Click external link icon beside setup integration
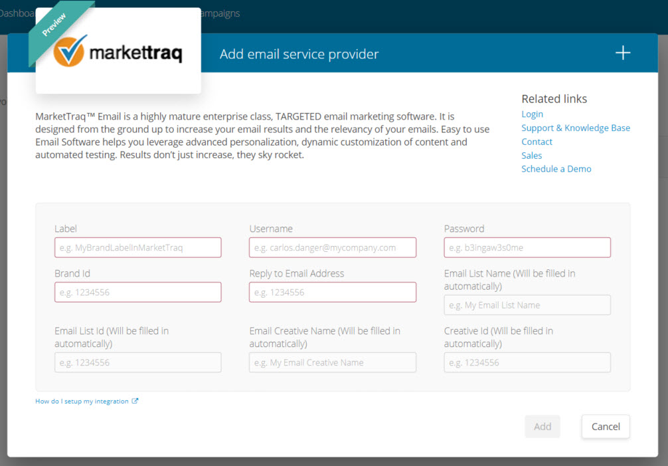The image size is (668, 466). (135, 402)
